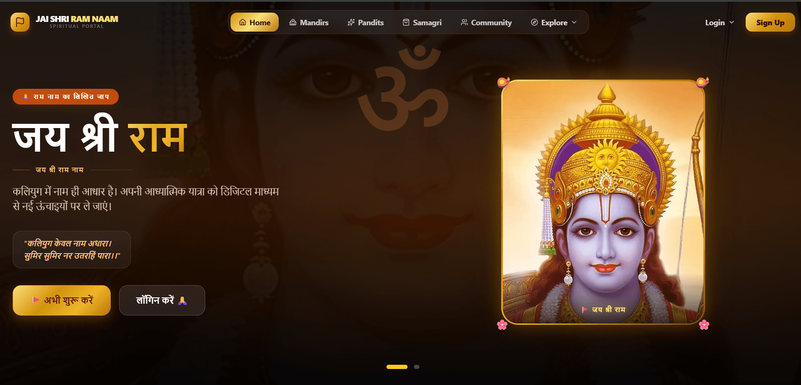
Task: Click the people icon beside Community
Action: 464,22
